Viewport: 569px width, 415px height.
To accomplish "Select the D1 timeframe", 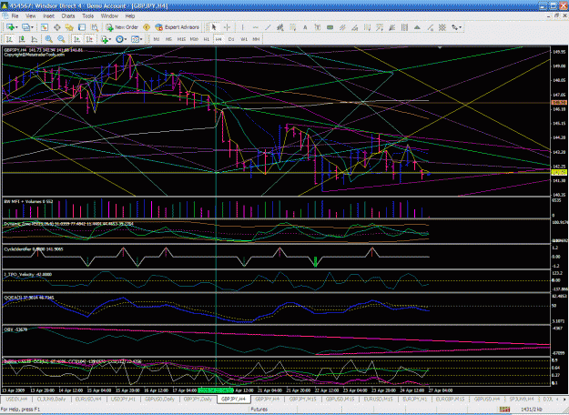I will point(231,39).
